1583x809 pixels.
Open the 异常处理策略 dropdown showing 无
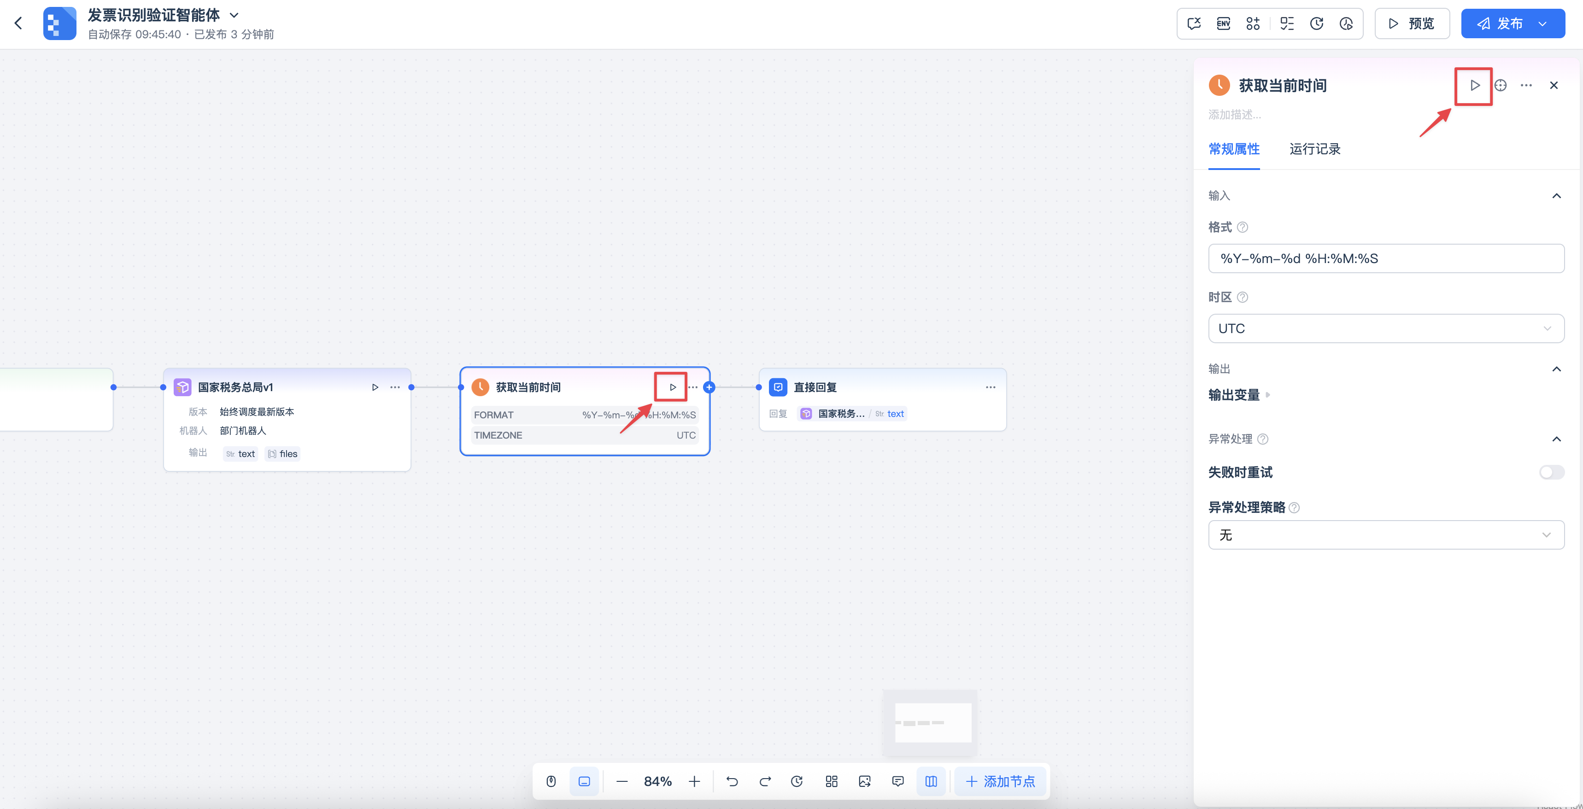click(1386, 535)
